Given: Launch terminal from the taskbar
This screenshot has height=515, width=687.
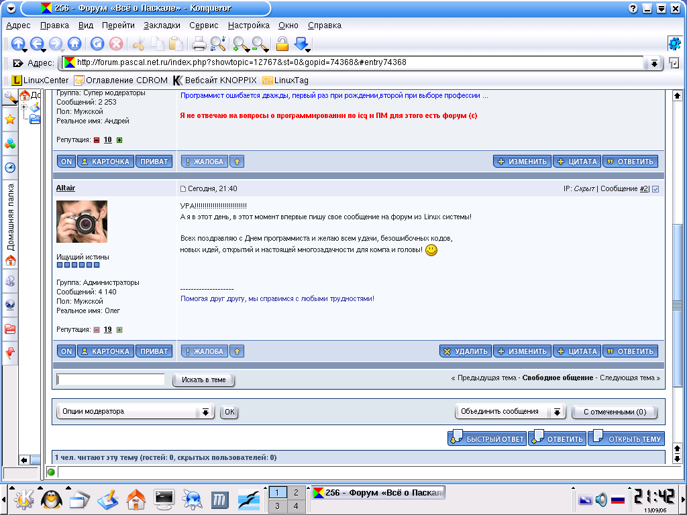Looking at the screenshot, I should click(x=164, y=498).
